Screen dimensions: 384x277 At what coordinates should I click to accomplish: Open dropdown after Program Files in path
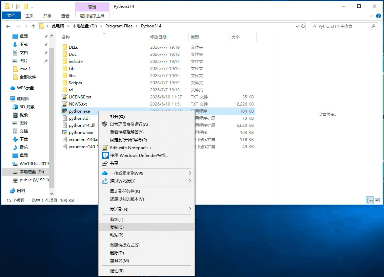(x=137, y=26)
